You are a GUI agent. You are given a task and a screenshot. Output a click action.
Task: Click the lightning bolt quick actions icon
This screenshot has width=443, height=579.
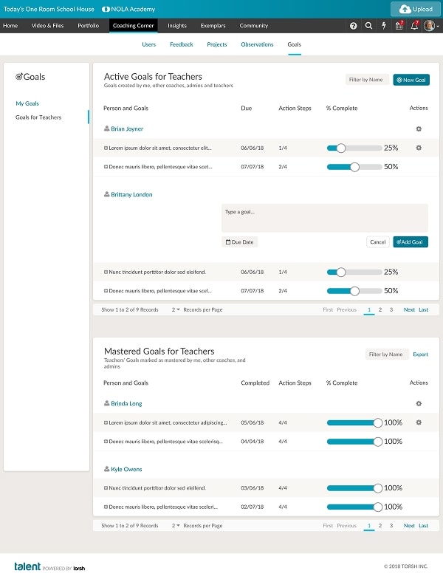click(384, 25)
